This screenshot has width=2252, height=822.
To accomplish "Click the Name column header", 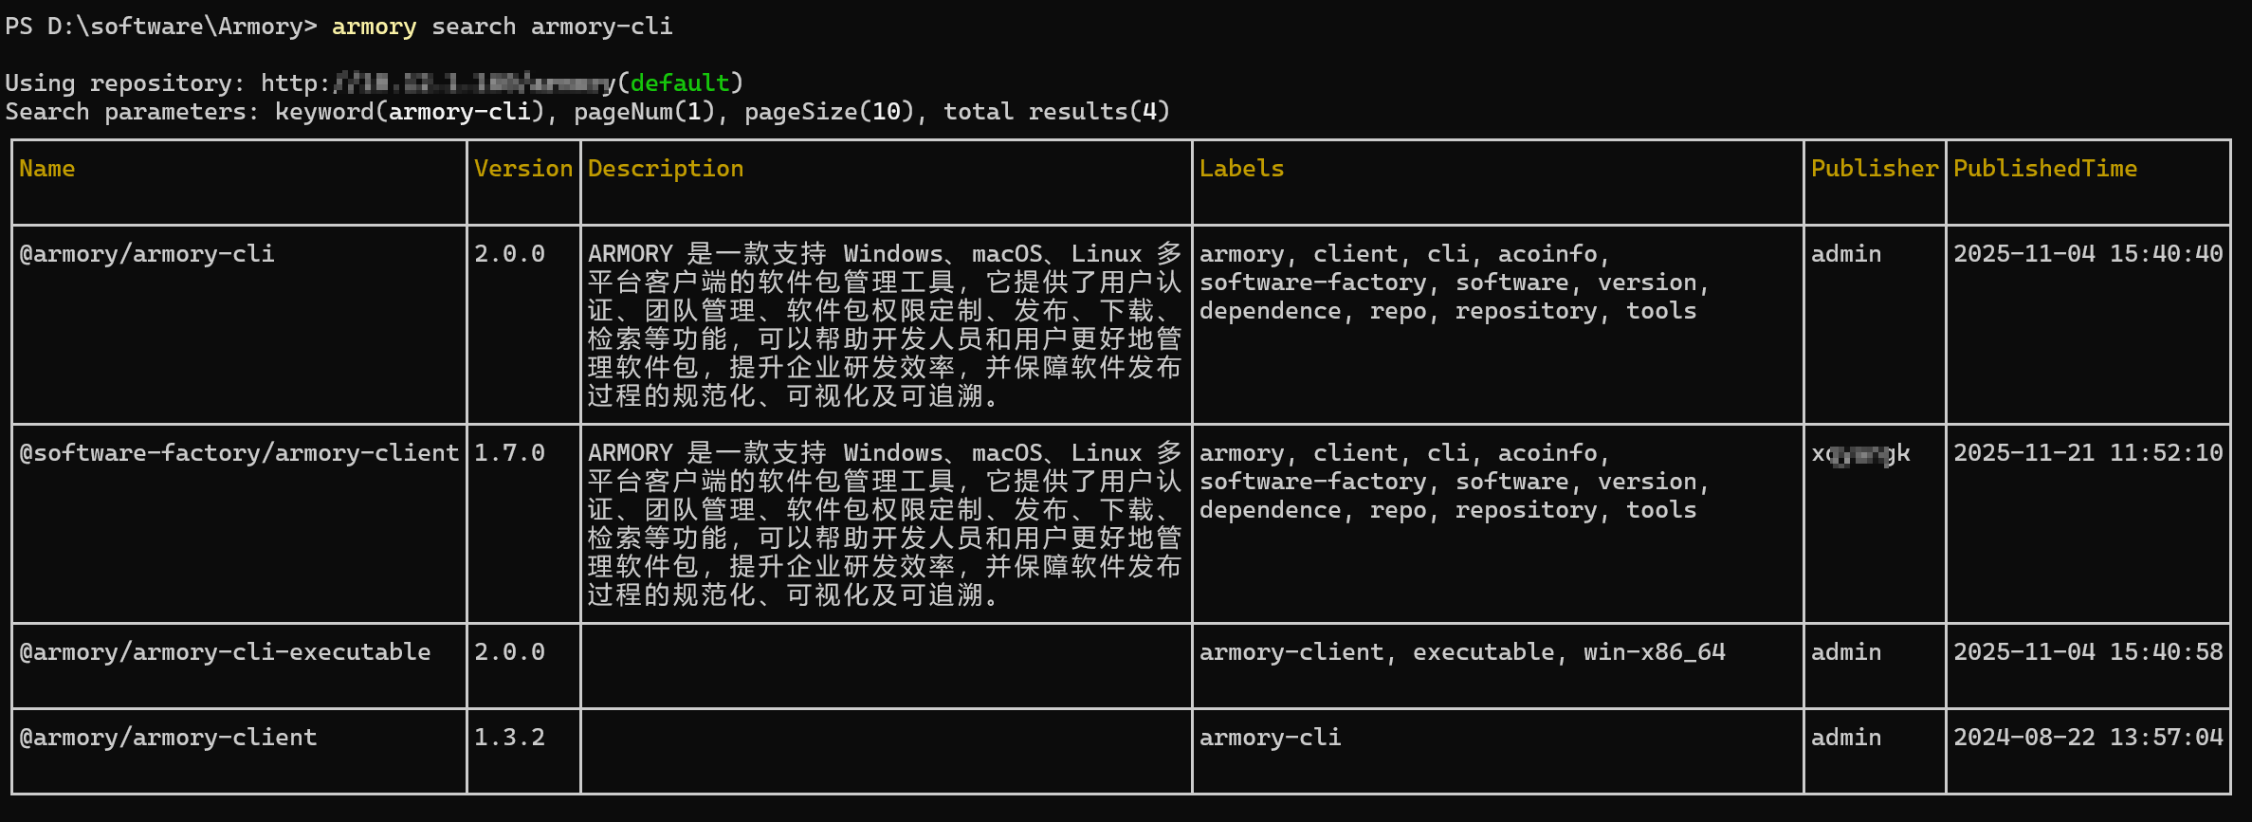I will [46, 169].
